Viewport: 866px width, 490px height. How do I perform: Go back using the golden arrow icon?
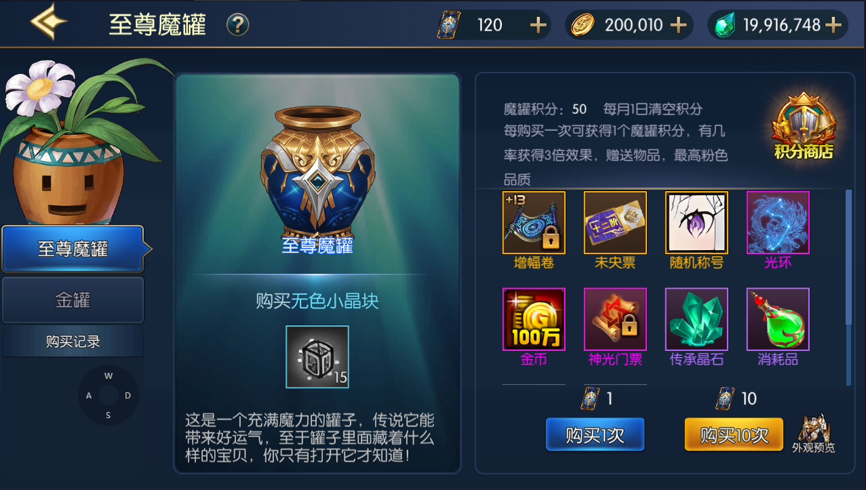click(49, 22)
